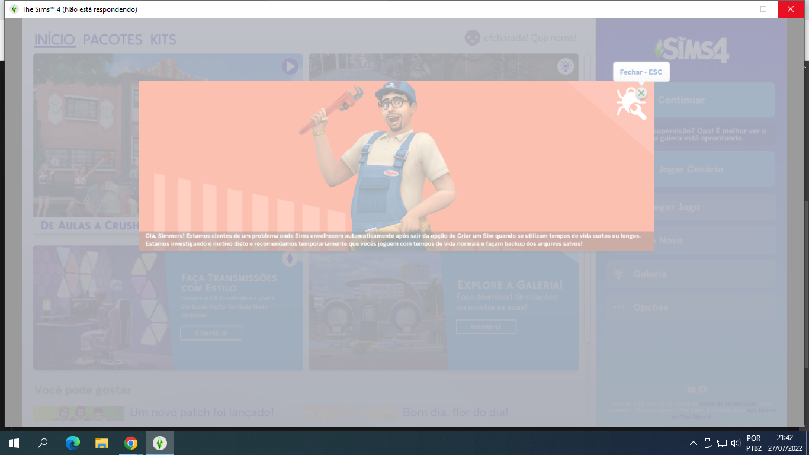Close the bug notice with the X button
The width and height of the screenshot is (809, 455).
tap(641, 93)
